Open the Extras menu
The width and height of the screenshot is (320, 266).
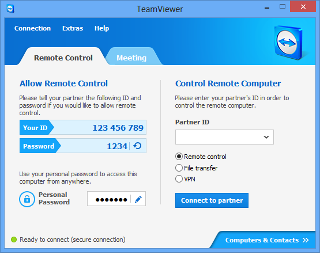pos(73,28)
